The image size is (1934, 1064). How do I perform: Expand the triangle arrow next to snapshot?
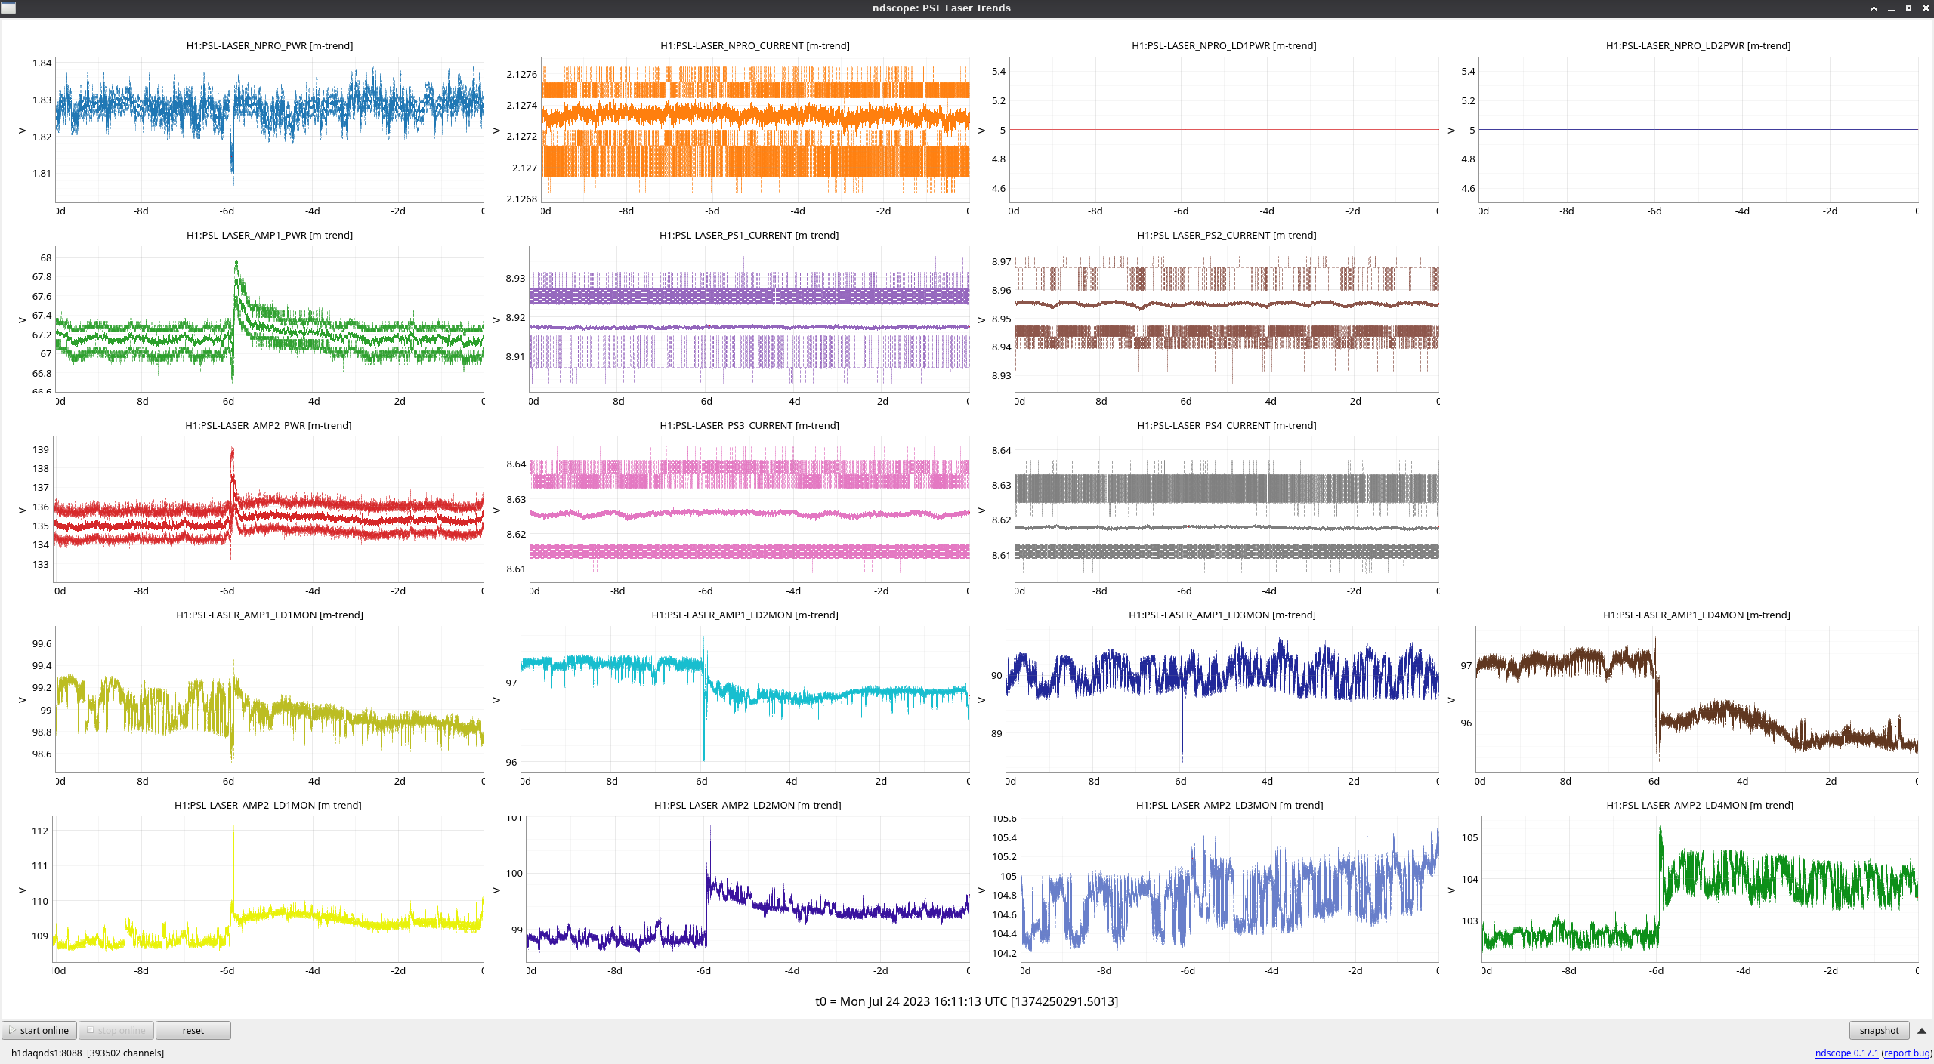[1922, 1030]
